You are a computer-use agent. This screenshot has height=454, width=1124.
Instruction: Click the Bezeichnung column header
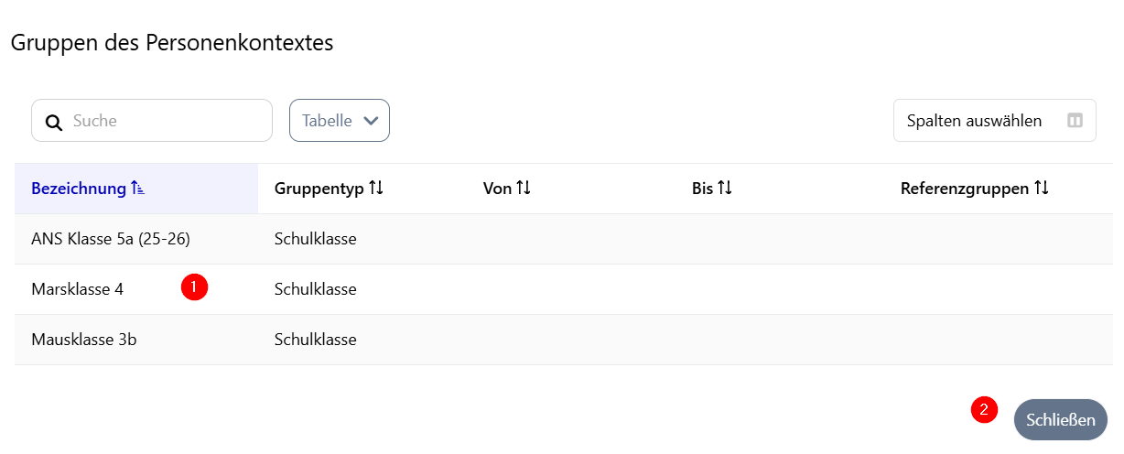pos(79,189)
